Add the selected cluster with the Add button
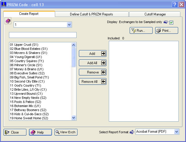Viewport: 186px width, 142px height. [x=93, y=54]
